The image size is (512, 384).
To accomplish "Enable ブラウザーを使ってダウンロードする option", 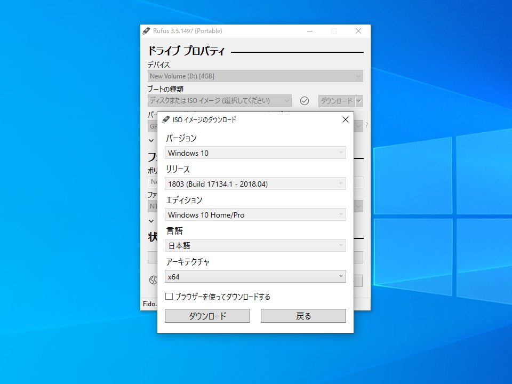I will (x=169, y=296).
